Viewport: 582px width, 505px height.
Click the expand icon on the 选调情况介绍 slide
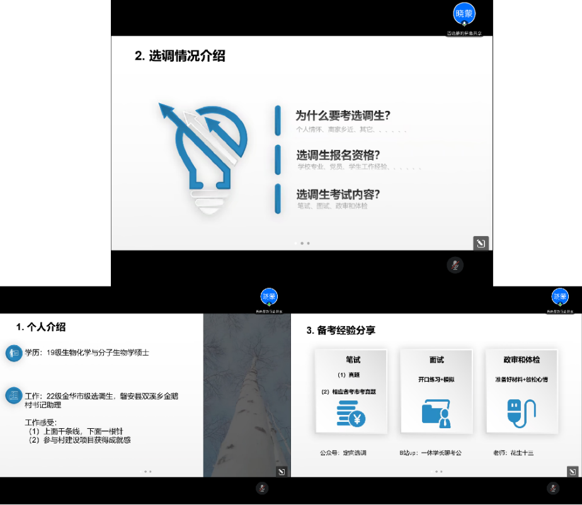pos(481,244)
